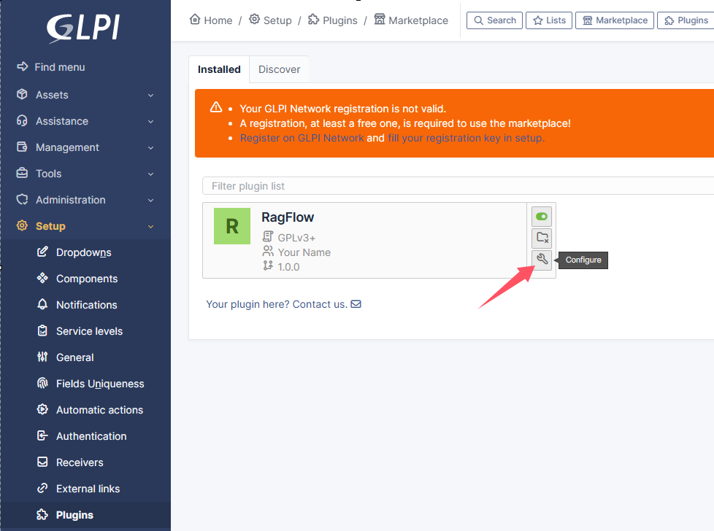Screen dimensions: 714x531
Task: Click the Receivers inbox icon
Action: tap(42, 462)
